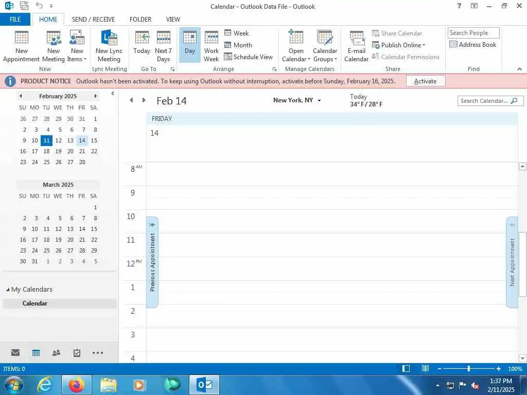Jump to the Next Appointment
Screen dimensions: 527x395
point(512,262)
